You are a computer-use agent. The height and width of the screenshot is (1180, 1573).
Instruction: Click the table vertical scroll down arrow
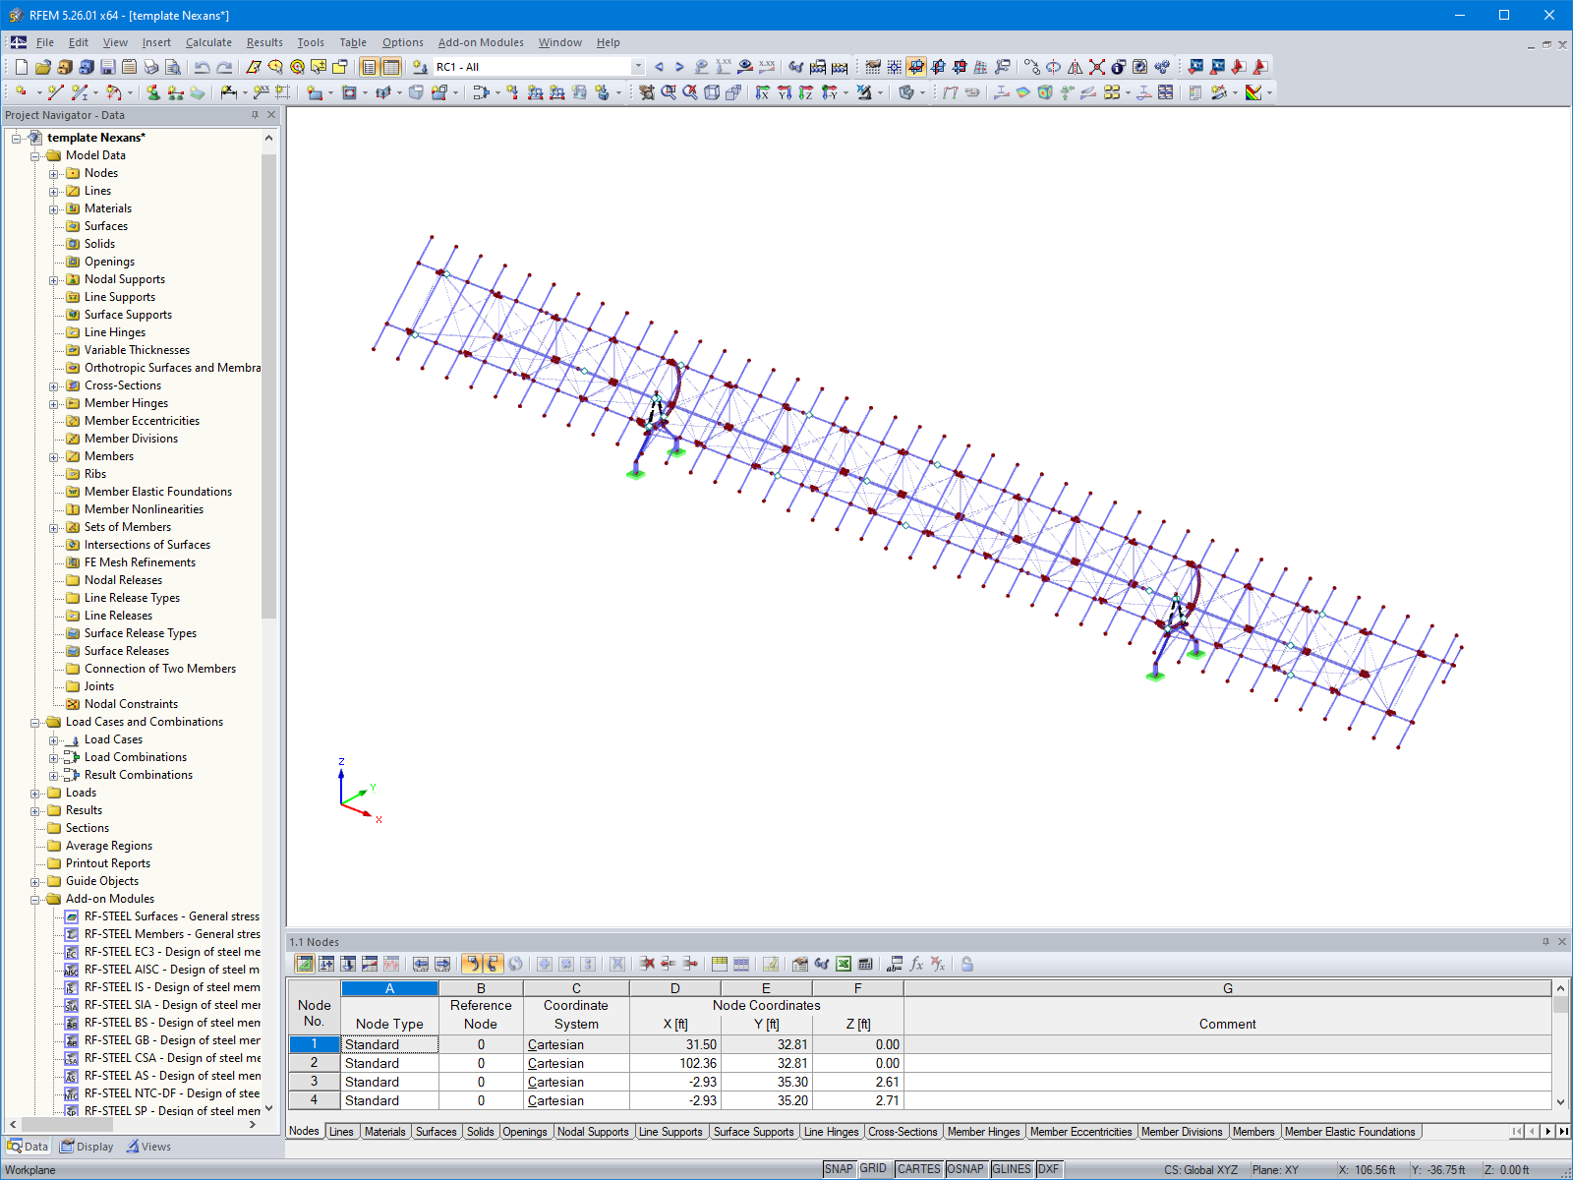[x=1560, y=1102]
